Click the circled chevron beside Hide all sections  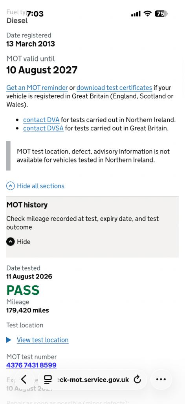coord(10,186)
